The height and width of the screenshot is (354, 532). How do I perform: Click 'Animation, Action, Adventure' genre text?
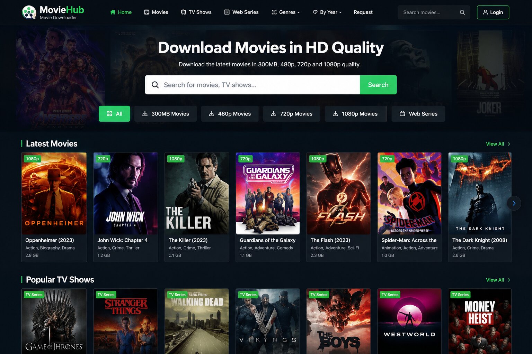pos(409,248)
